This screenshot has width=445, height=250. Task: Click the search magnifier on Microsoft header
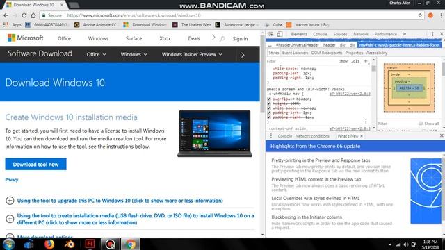pos(222,39)
